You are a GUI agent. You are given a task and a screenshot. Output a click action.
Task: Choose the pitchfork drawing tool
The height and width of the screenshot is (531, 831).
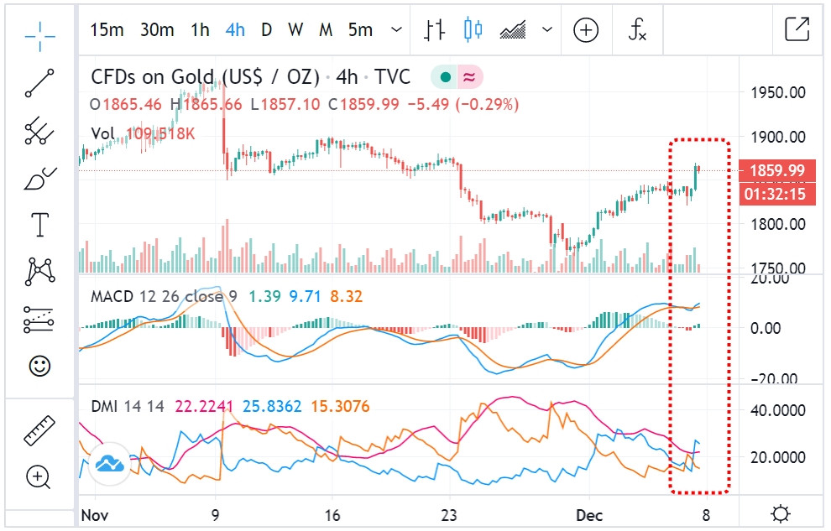pos(39,131)
